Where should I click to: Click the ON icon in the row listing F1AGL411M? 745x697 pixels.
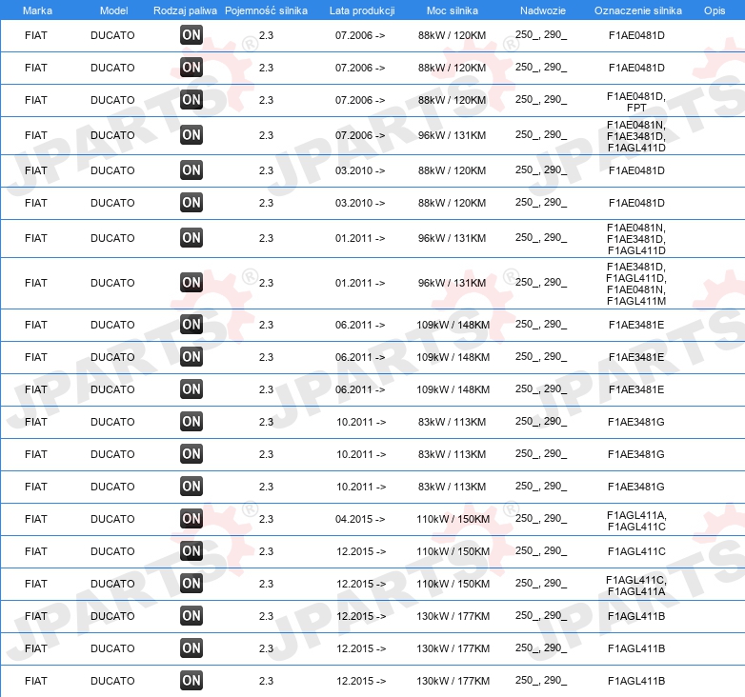pos(191,283)
